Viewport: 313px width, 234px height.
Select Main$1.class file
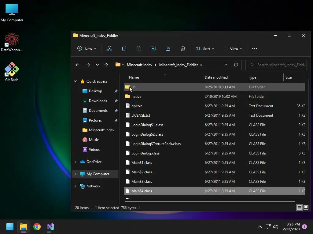pos(215,163)
